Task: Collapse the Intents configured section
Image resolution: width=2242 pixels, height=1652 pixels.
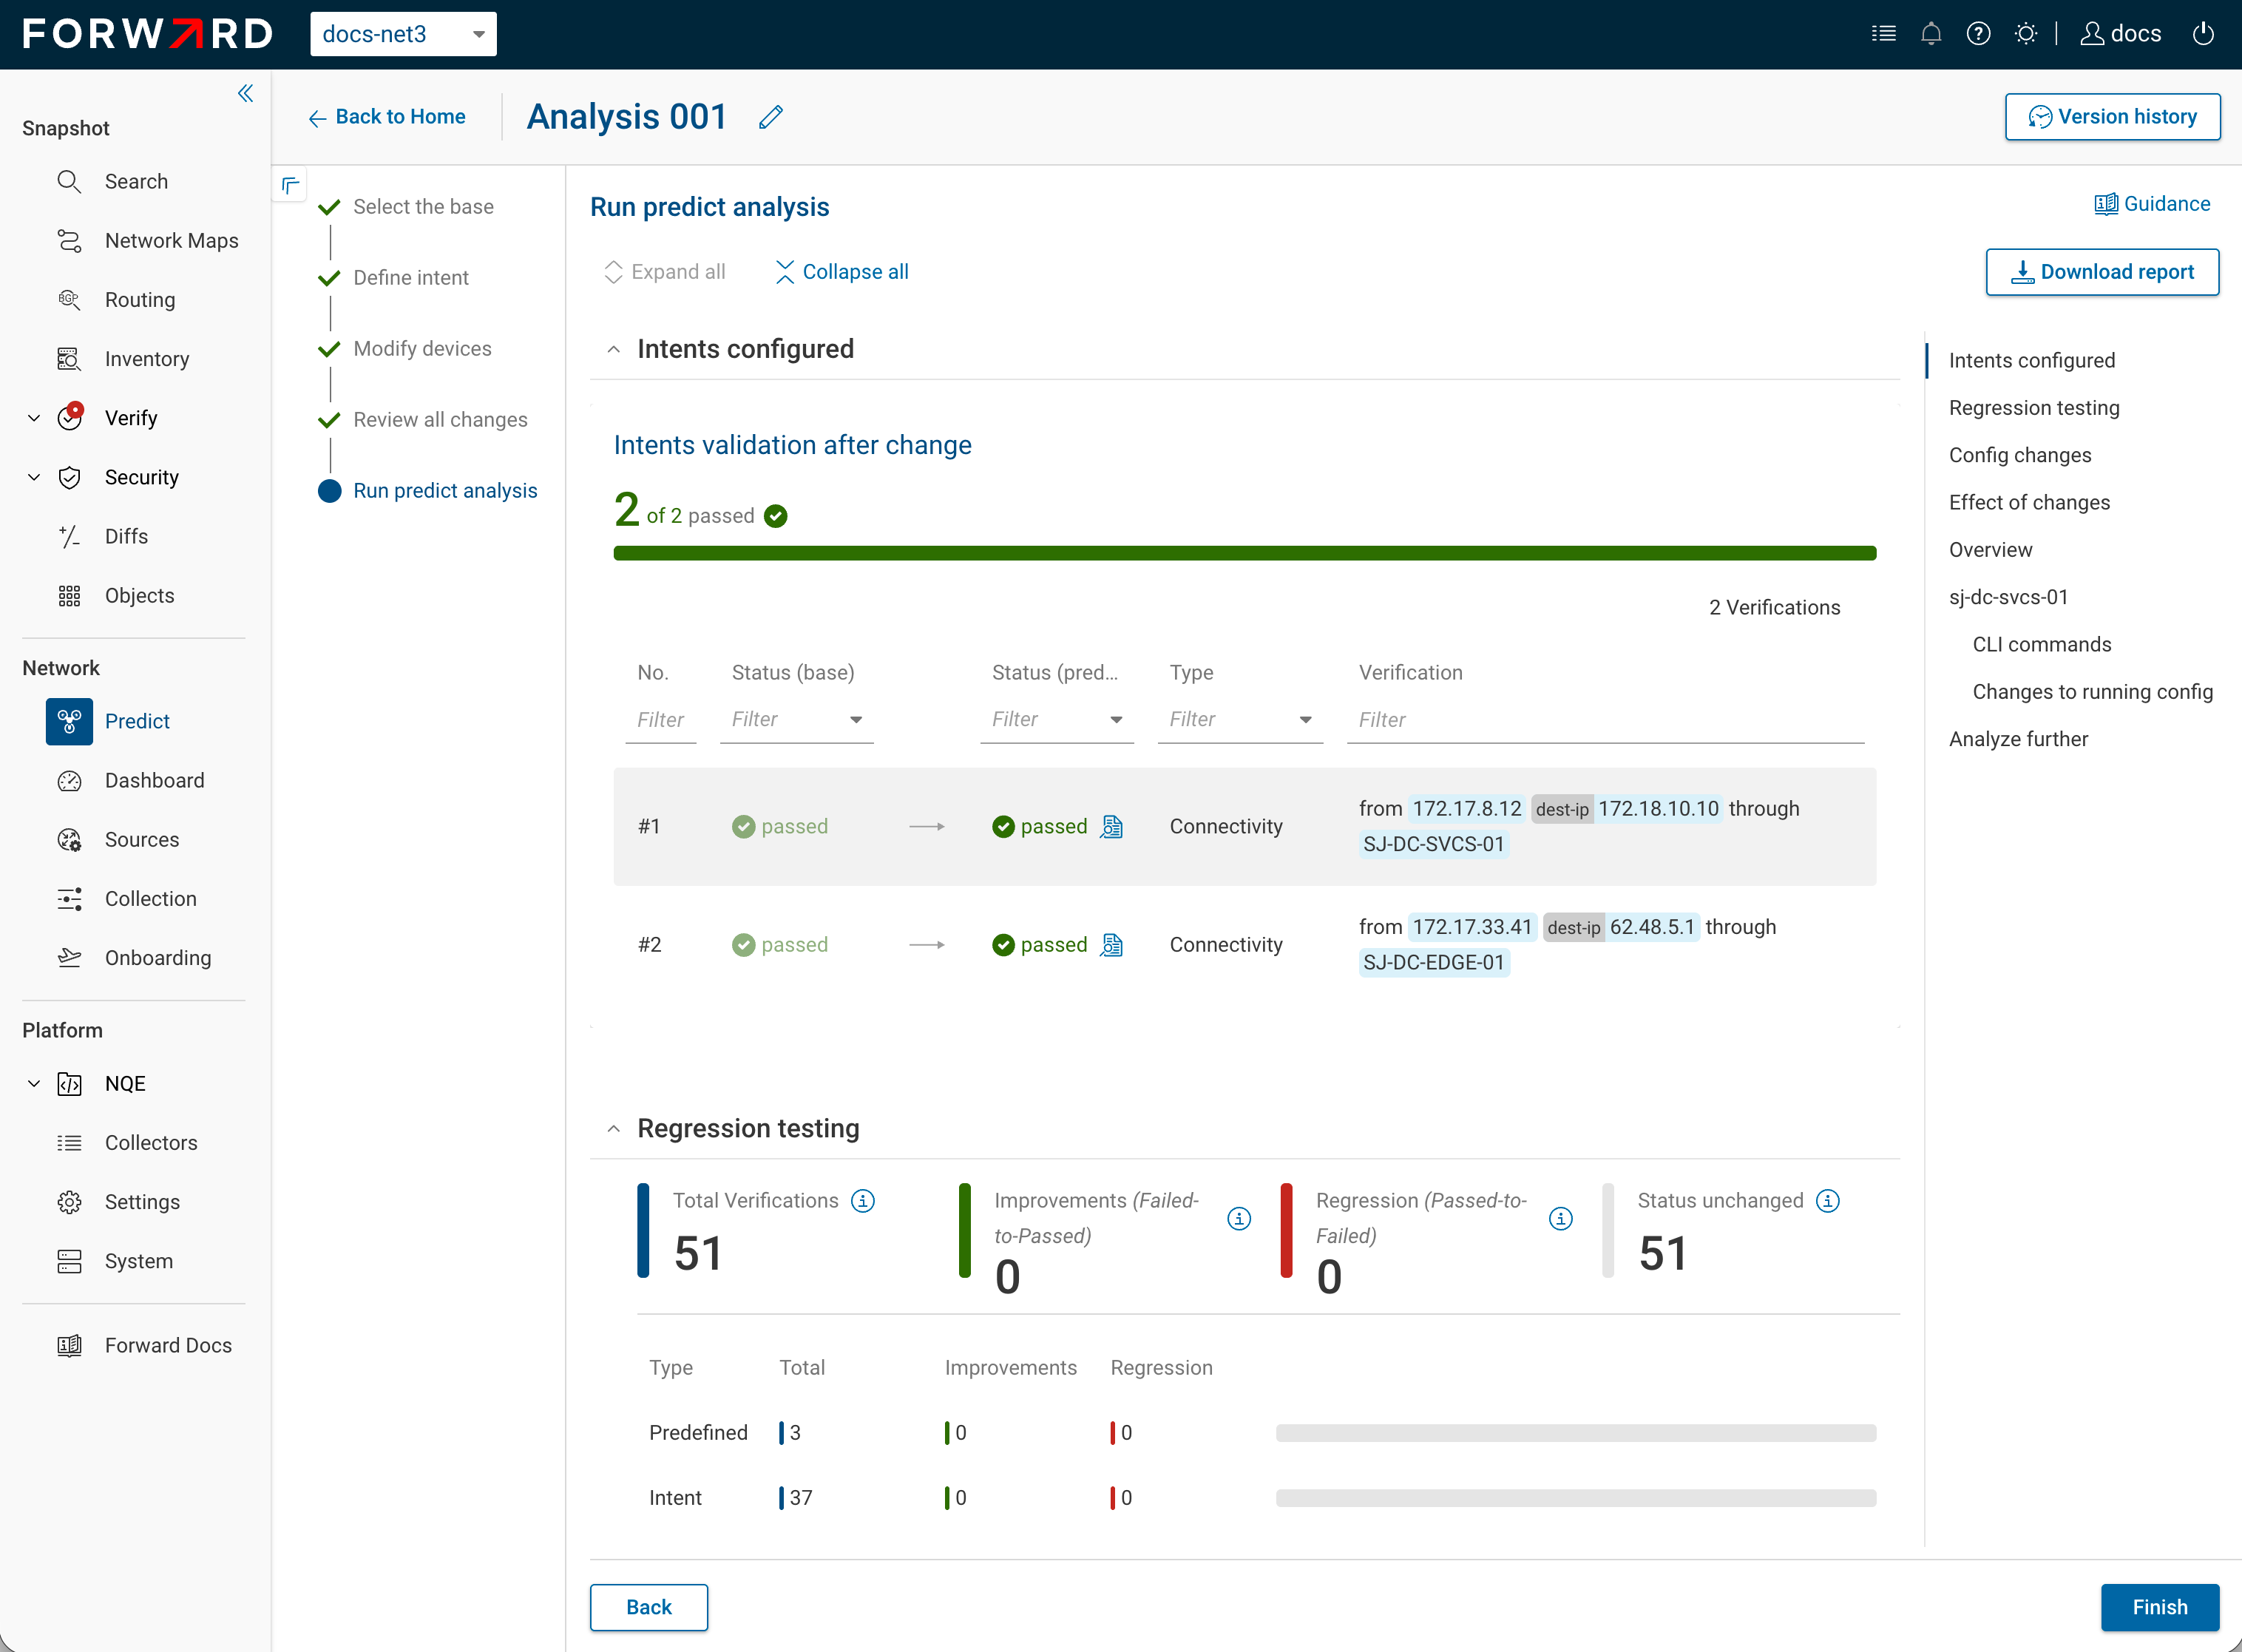Action: click(x=613, y=349)
